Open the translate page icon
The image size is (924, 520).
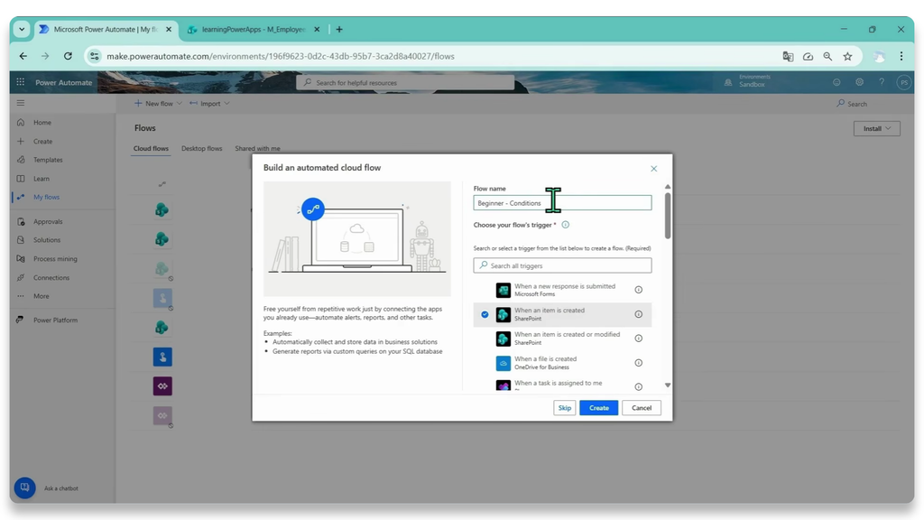point(788,57)
